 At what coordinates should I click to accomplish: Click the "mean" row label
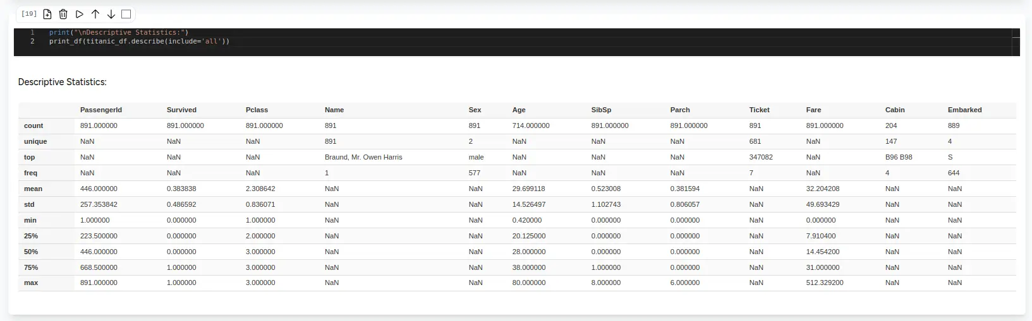tap(33, 189)
